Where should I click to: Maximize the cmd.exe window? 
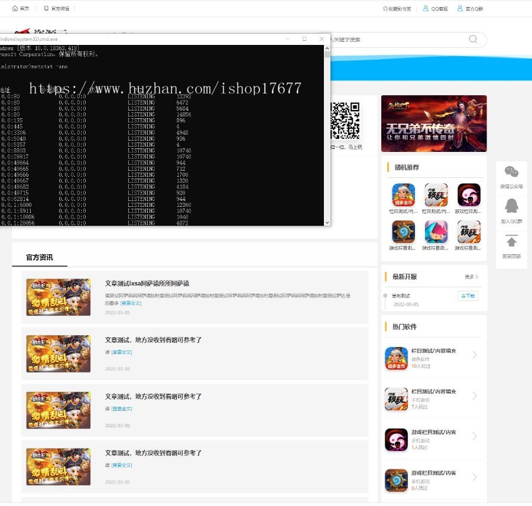click(304, 39)
